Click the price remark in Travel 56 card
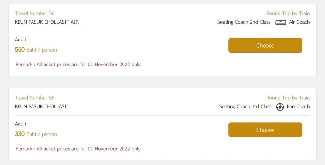This screenshot has height=165, width=325. click(78, 65)
